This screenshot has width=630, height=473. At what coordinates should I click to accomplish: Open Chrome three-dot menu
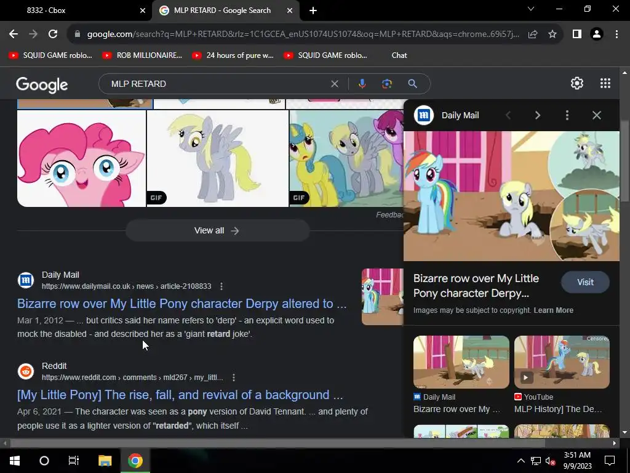click(x=616, y=34)
